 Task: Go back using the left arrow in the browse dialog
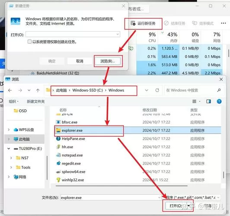tap(10, 90)
